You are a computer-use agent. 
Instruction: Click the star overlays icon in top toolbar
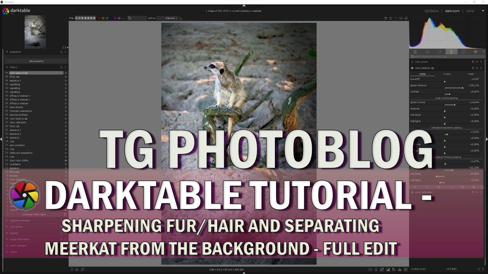(x=390, y=18)
